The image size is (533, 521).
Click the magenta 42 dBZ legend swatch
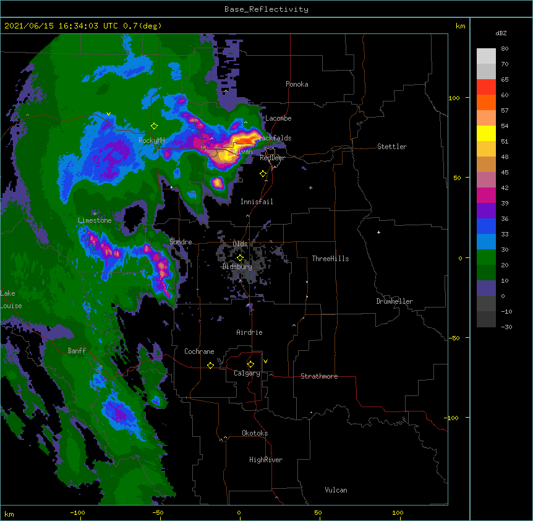pyautogui.click(x=486, y=195)
